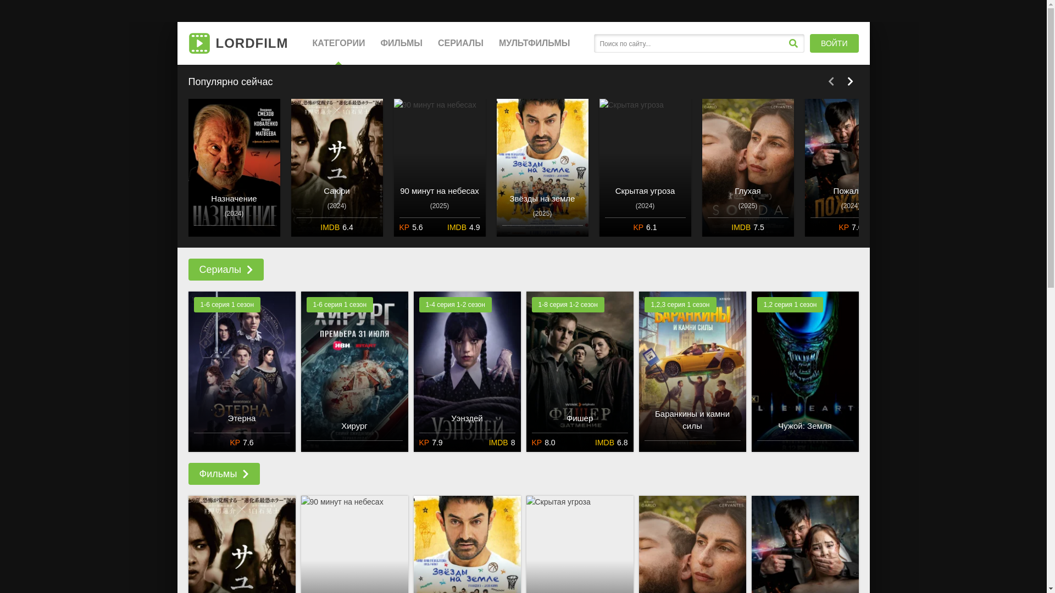The width and height of the screenshot is (1055, 593).
Task: Click the IMDB 7.5 rating on Глухая
Action: point(748,227)
